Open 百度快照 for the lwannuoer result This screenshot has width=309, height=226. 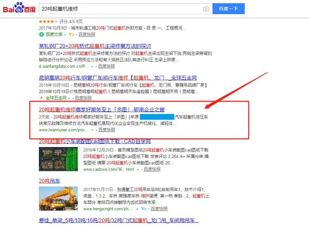(107, 130)
